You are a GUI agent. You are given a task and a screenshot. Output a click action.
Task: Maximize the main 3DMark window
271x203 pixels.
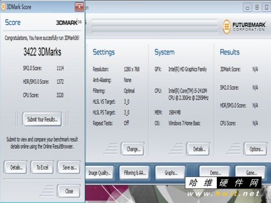coord(257,8)
